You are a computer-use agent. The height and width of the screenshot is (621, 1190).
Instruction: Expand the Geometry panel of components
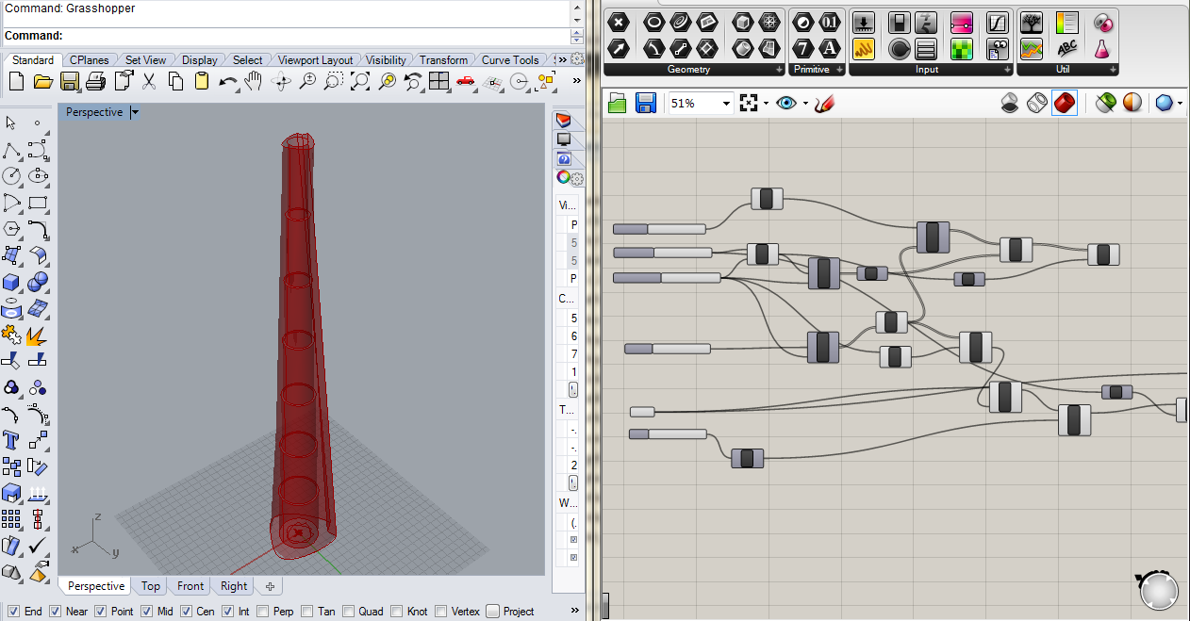click(779, 71)
